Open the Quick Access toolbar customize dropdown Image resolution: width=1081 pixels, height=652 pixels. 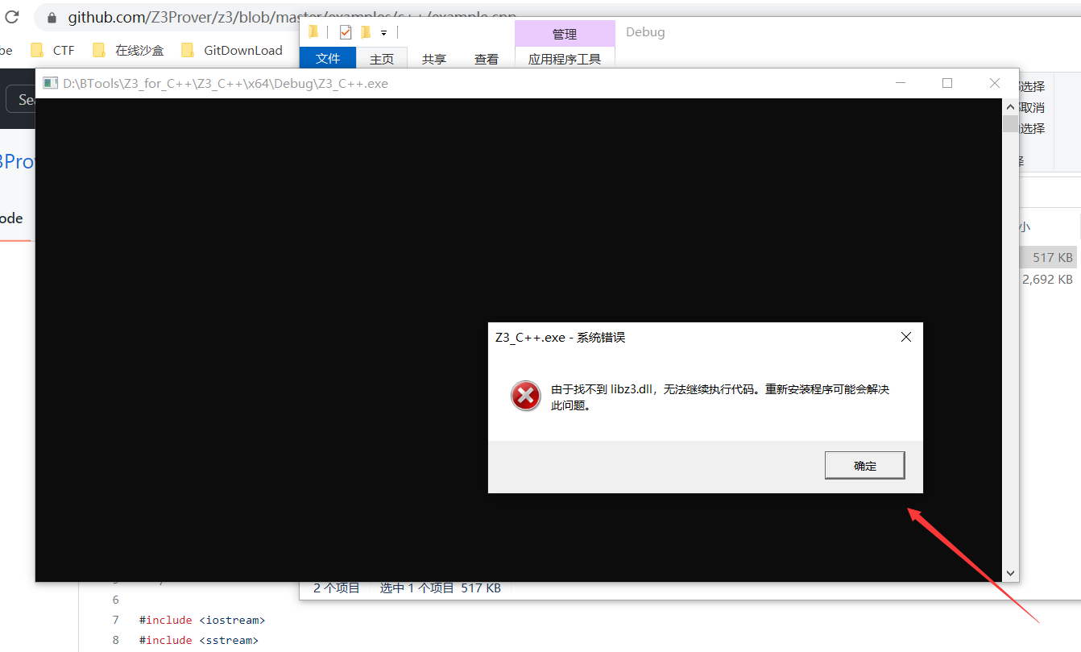point(383,31)
